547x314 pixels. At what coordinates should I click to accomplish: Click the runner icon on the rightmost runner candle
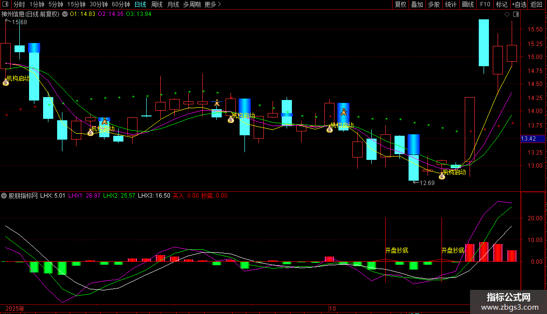(x=344, y=112)
